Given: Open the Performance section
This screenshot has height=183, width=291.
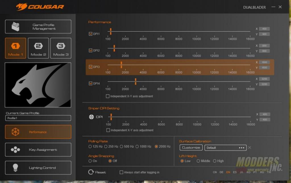Looking at the screenshot, I should [38, 132].
